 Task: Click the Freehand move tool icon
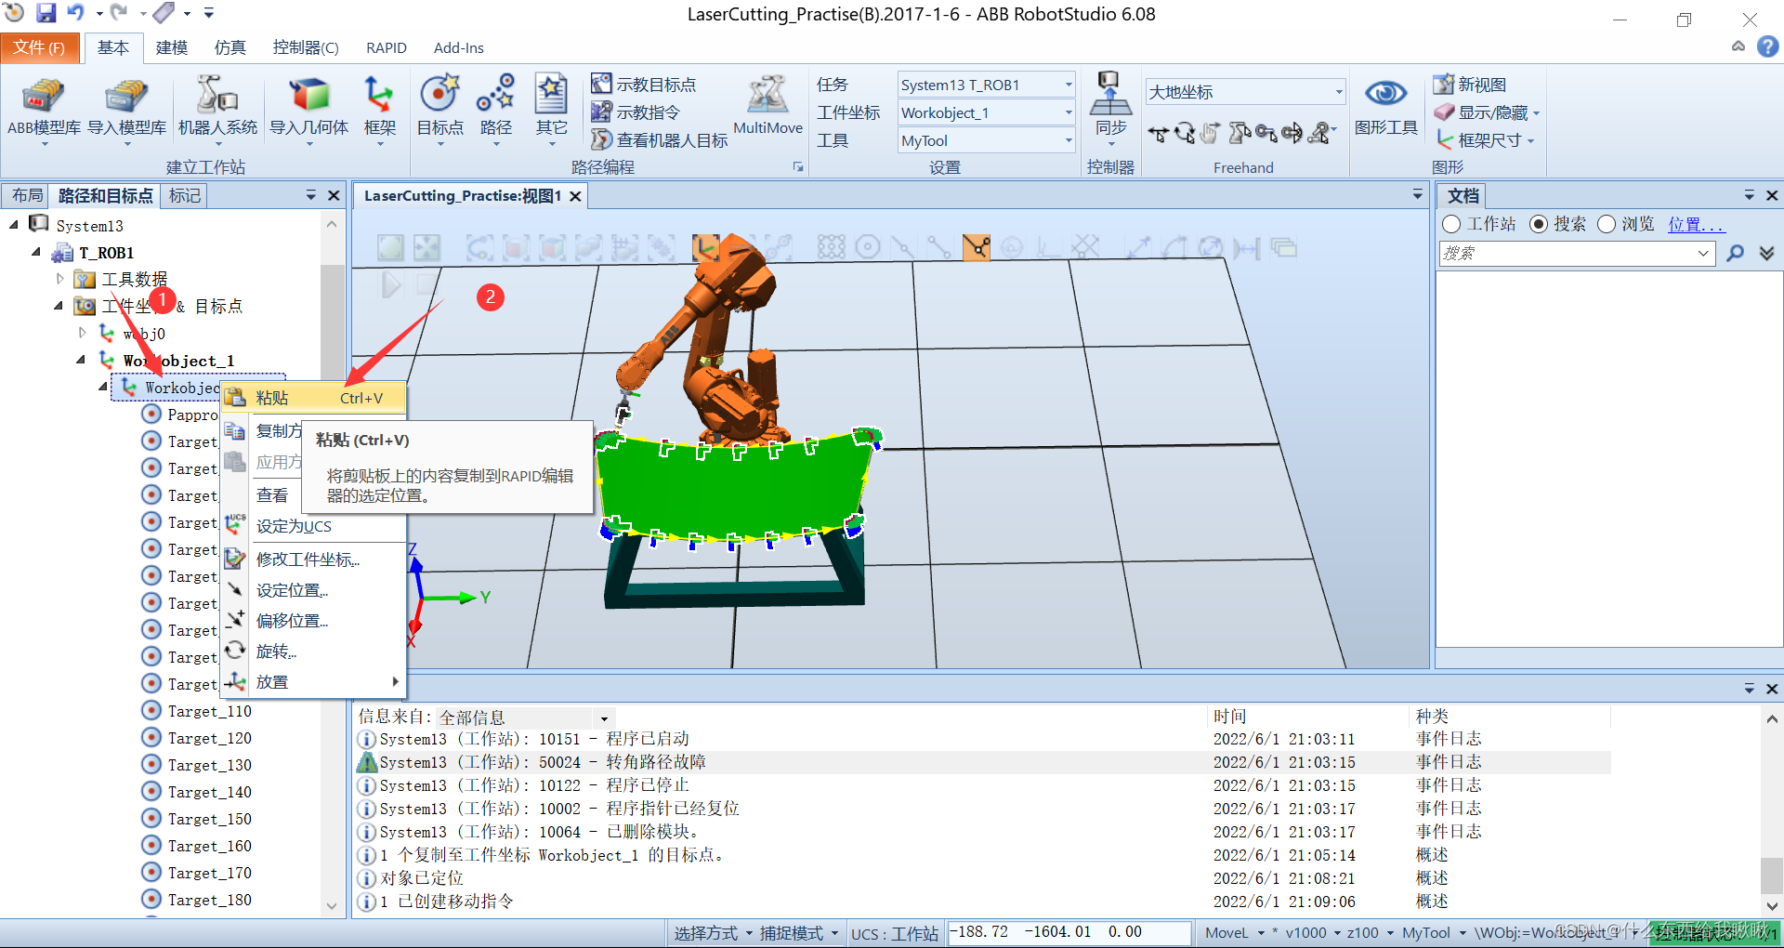click(x=1158, y=134)
